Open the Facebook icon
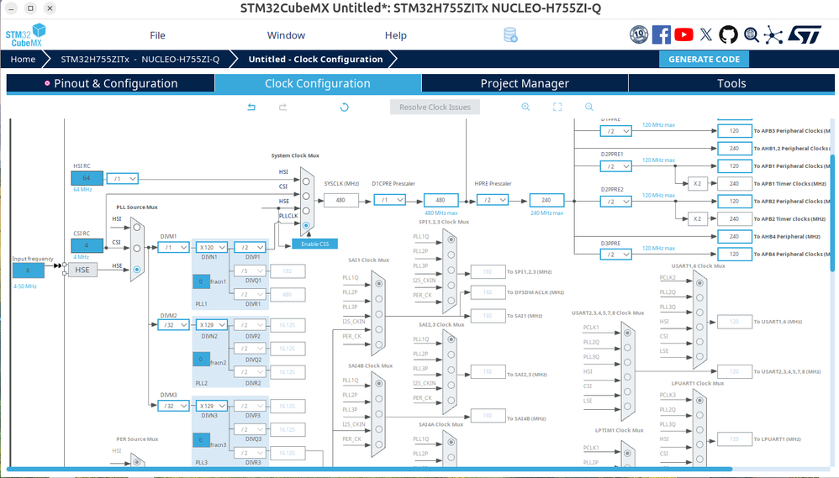The width and height of the screenshot is (839, 478). (x=662, y=34)
